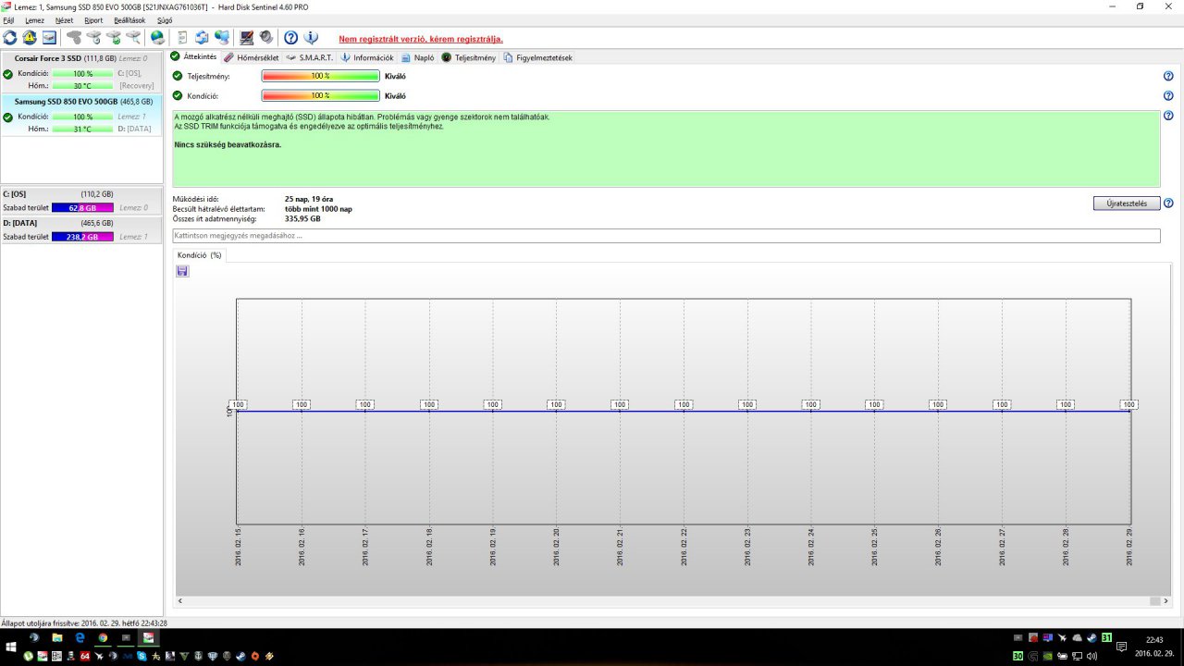Open Microsoft Edge from the taskbar
The height and width of the screenshot is (666, 1184).
(x=80, y=638)
